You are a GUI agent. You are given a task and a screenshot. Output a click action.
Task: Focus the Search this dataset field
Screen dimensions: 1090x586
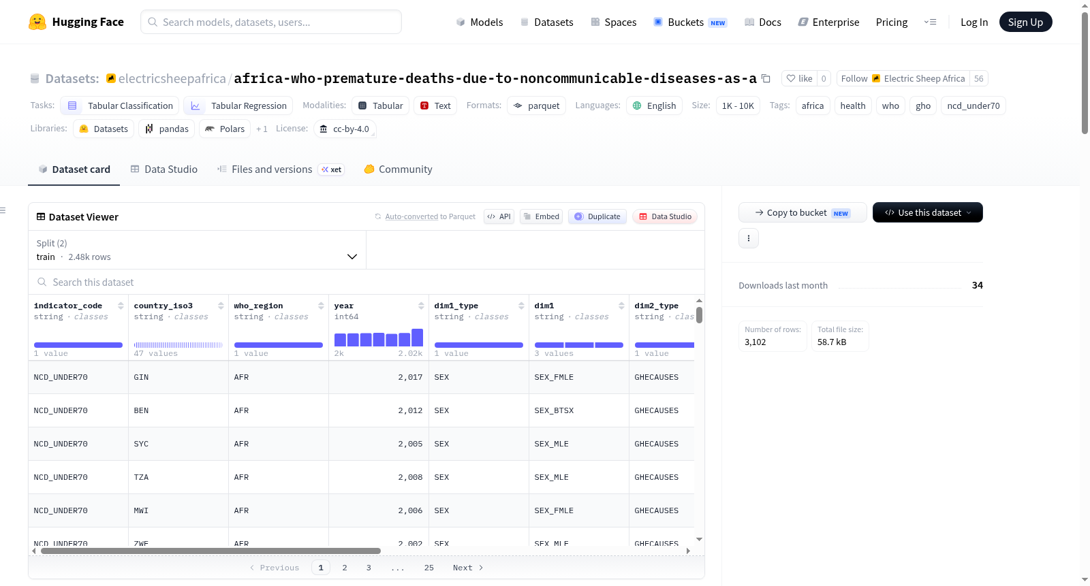367,282
